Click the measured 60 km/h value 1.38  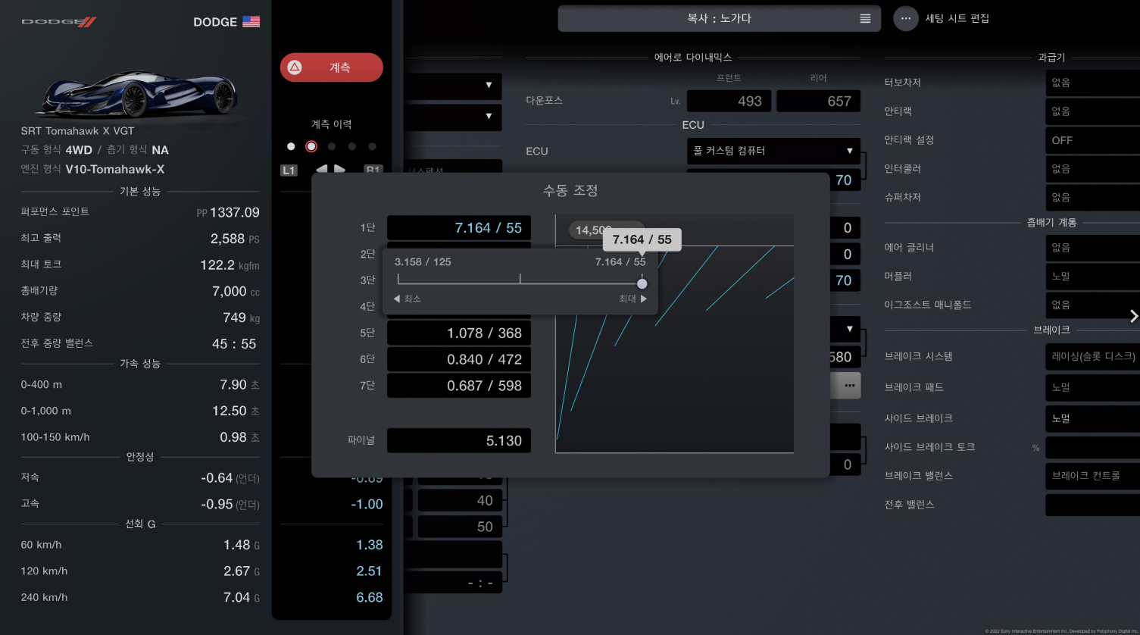coord(370,545)
